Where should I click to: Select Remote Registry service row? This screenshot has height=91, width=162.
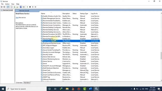pyautogui.click(x=70, y=39)
